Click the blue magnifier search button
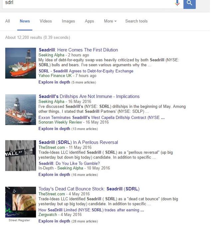This screenshot has height=228, width=213. (189, 4)
